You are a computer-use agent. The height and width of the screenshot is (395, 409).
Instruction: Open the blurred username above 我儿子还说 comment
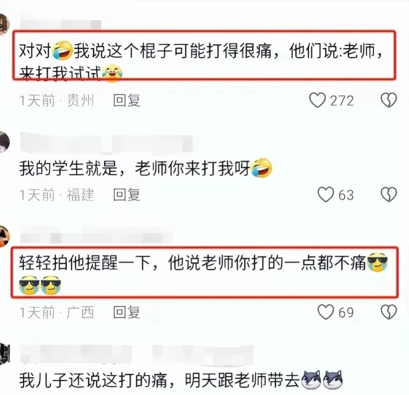coord(136,354)
